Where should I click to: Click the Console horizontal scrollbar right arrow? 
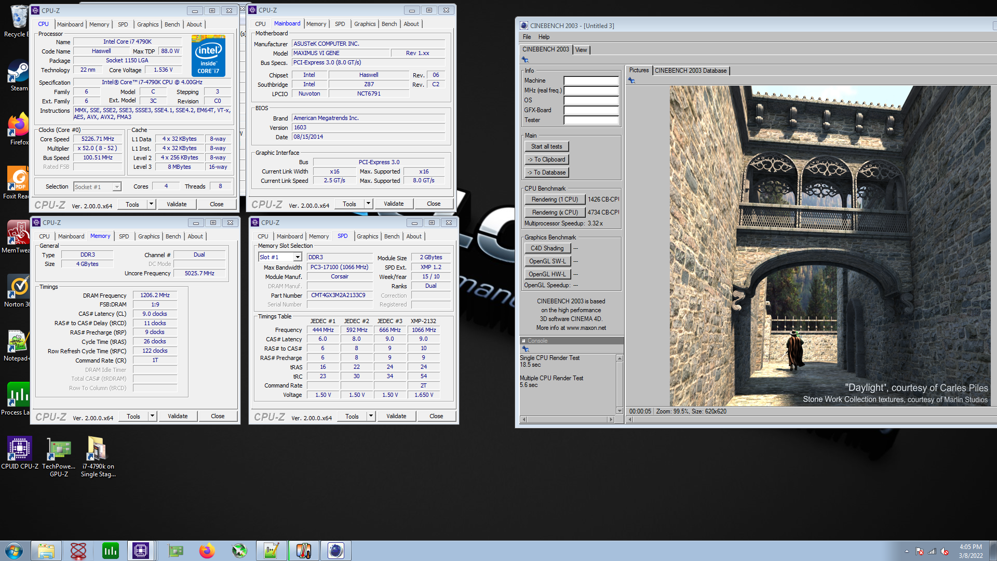point(611,419)
